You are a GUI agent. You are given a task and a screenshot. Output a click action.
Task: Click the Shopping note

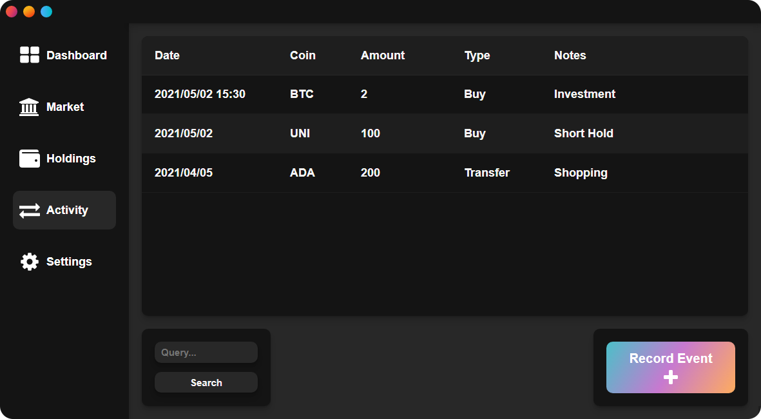point(581,173)
